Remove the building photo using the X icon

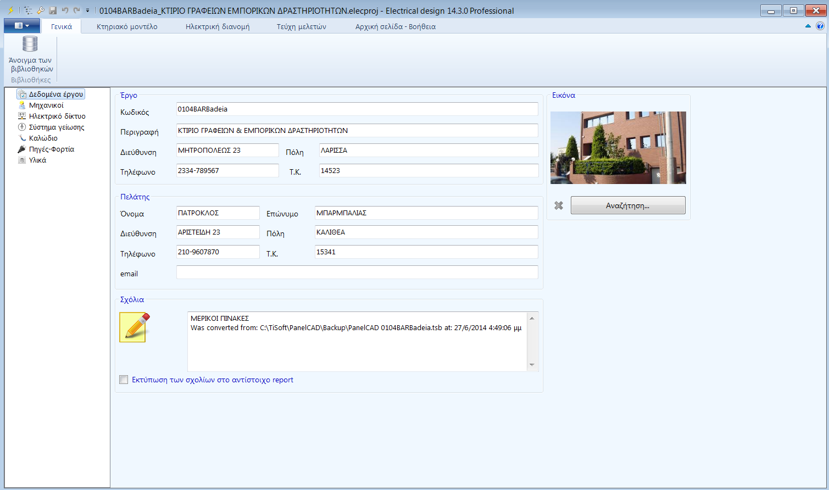[559, 205]
